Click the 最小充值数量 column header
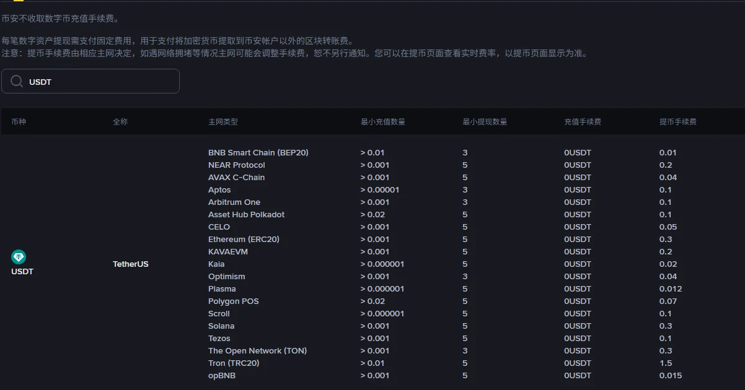 [x=383, y=122]
